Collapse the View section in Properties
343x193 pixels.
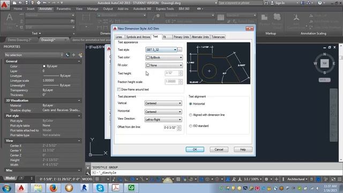coord(79,141)
